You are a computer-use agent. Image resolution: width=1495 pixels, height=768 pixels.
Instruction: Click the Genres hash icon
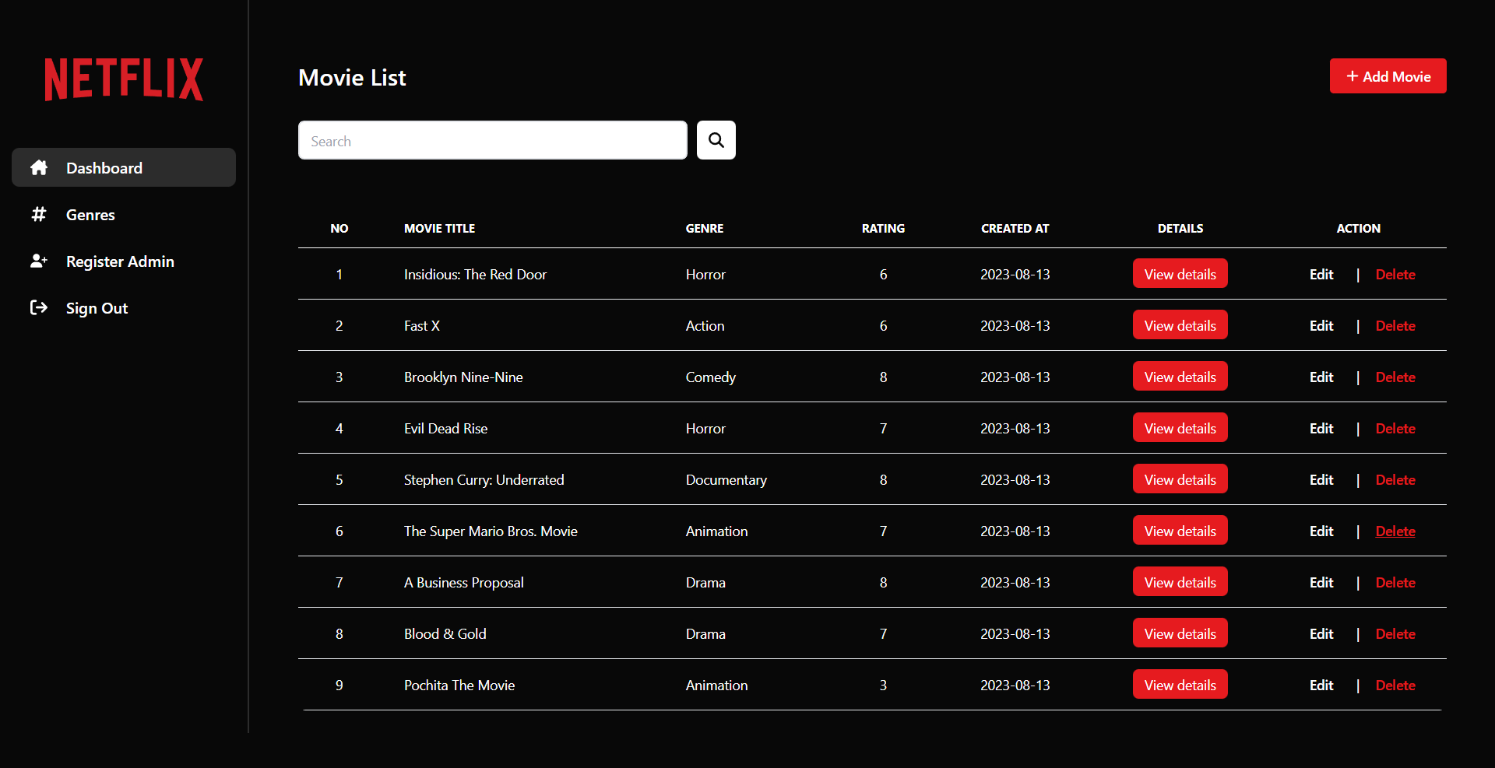(x=39, y=214)
